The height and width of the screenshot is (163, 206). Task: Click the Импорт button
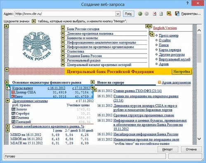168,149
